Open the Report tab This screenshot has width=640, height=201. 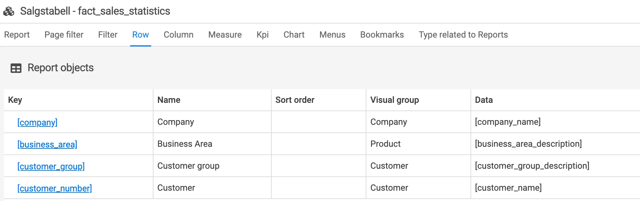tap(17, 35)
